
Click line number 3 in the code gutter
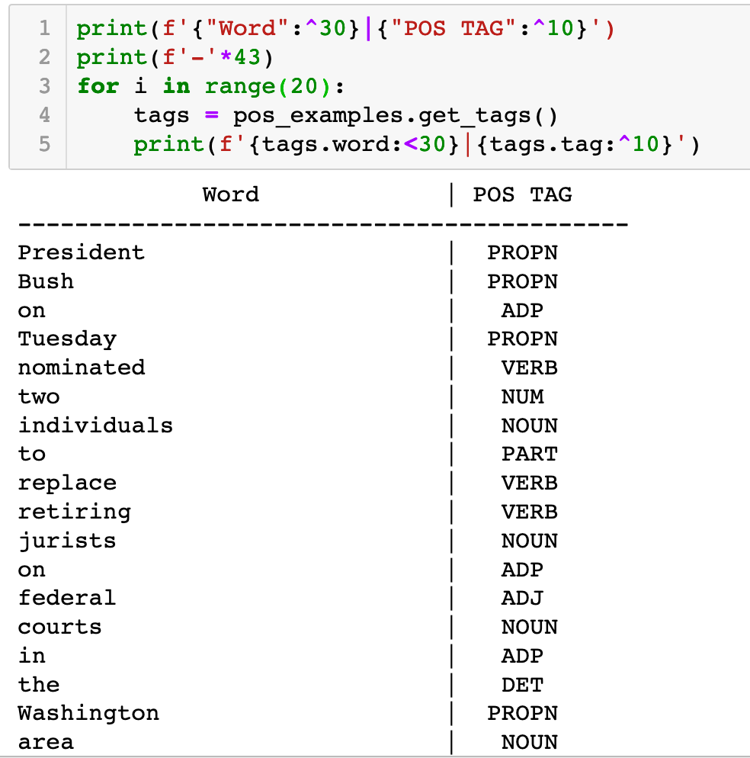44,86
